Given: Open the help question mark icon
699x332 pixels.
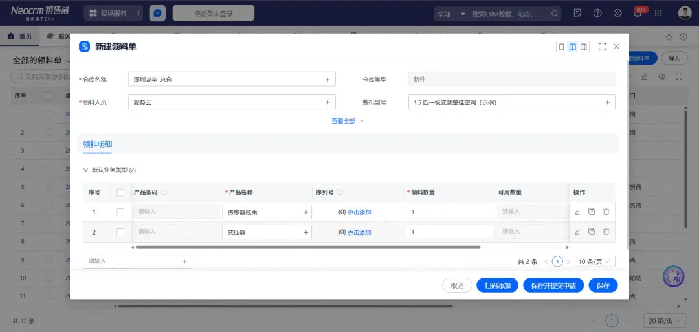Looking at the screenshot, I should click(597, 14).
